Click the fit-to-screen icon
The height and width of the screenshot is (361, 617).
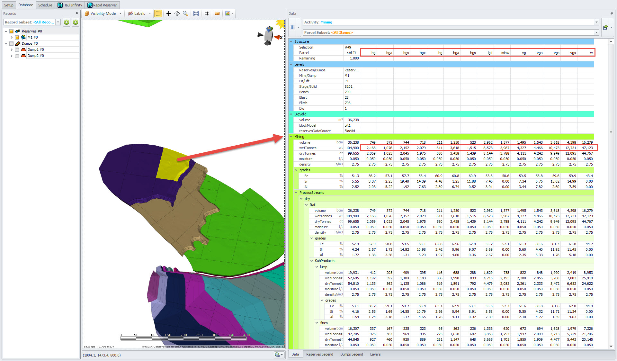tap(196, 13)
